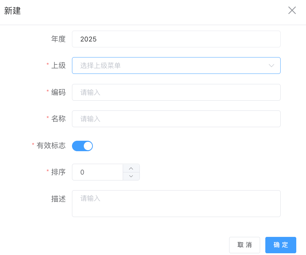This screenshot has height=255, width=306.
Task: Open the 选择上级菜单 dropdown
Action: 170,65
